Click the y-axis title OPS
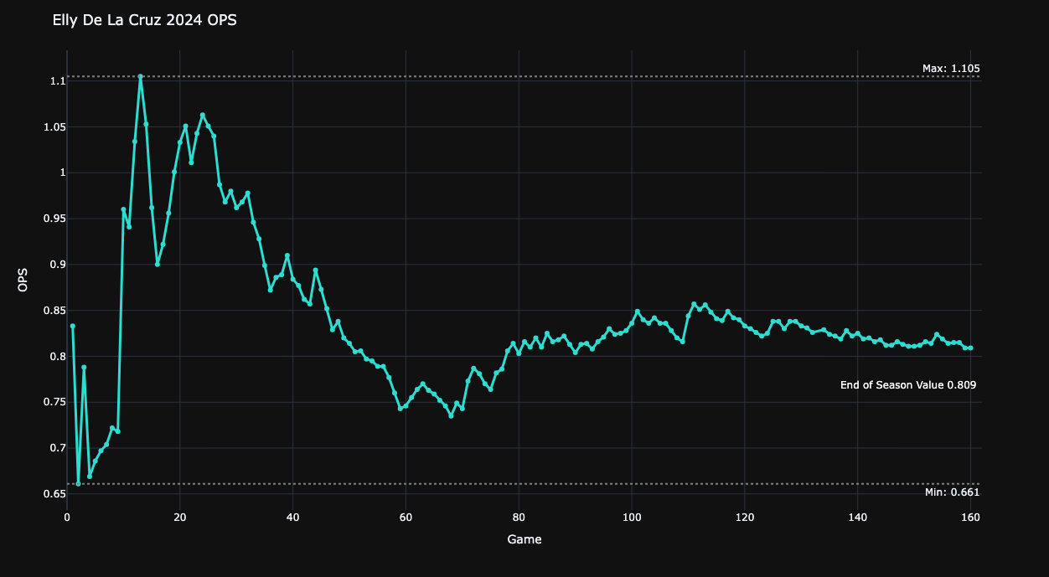This screenshot has width=1049, height=577. tap(23, 280)
